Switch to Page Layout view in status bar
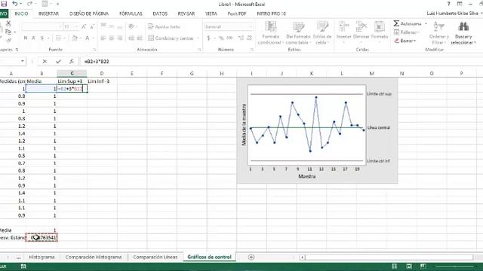Image resolution: width=483 pixels, height=271 pixels. coord(409,266)
